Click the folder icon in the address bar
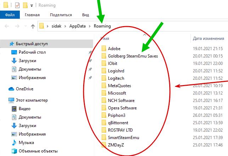Viewport: 228px width, 156px height. 41,26
